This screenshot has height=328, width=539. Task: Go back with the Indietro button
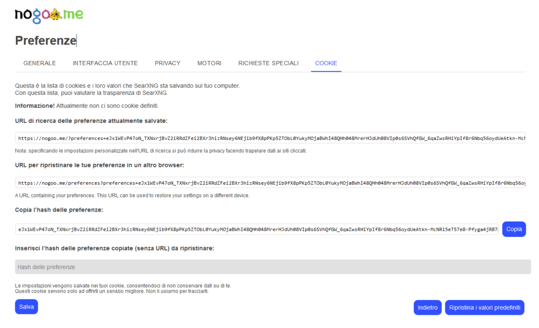427,307
